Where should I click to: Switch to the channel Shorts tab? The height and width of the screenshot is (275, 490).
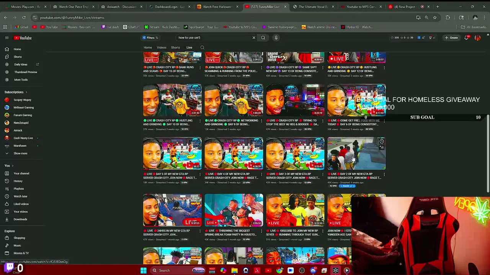pyautogui.click(x=175, y=48)
